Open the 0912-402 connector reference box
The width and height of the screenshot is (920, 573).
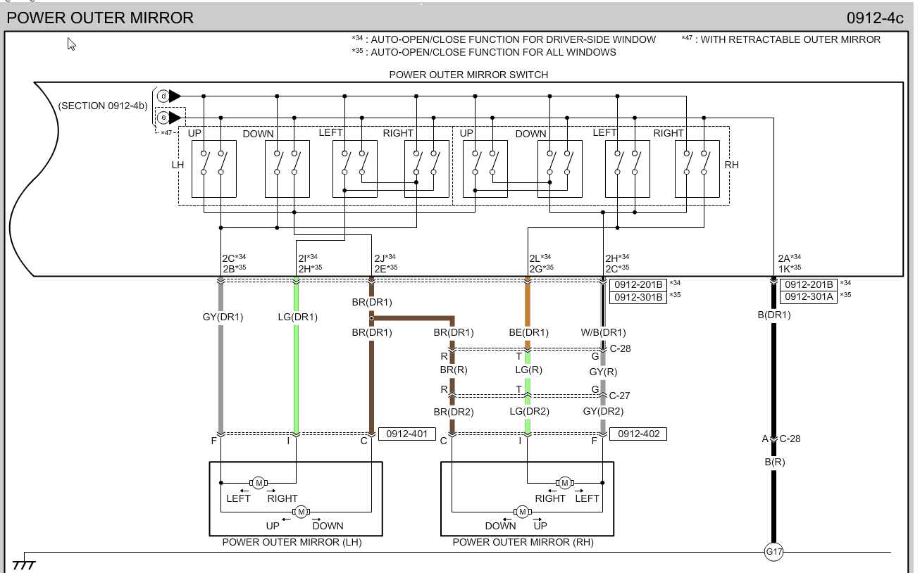(638, 434)
